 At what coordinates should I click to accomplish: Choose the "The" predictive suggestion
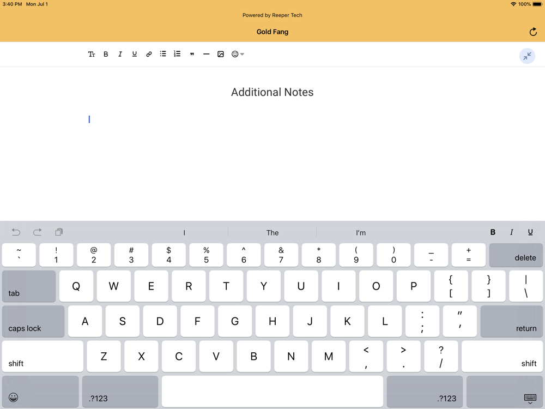(x=272, y=233)
